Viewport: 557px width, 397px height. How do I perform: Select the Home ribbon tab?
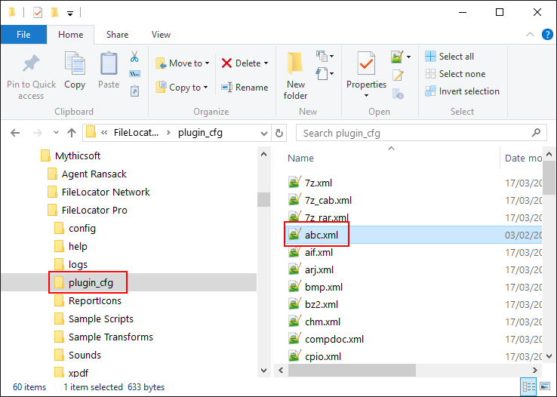pos(71,35)
